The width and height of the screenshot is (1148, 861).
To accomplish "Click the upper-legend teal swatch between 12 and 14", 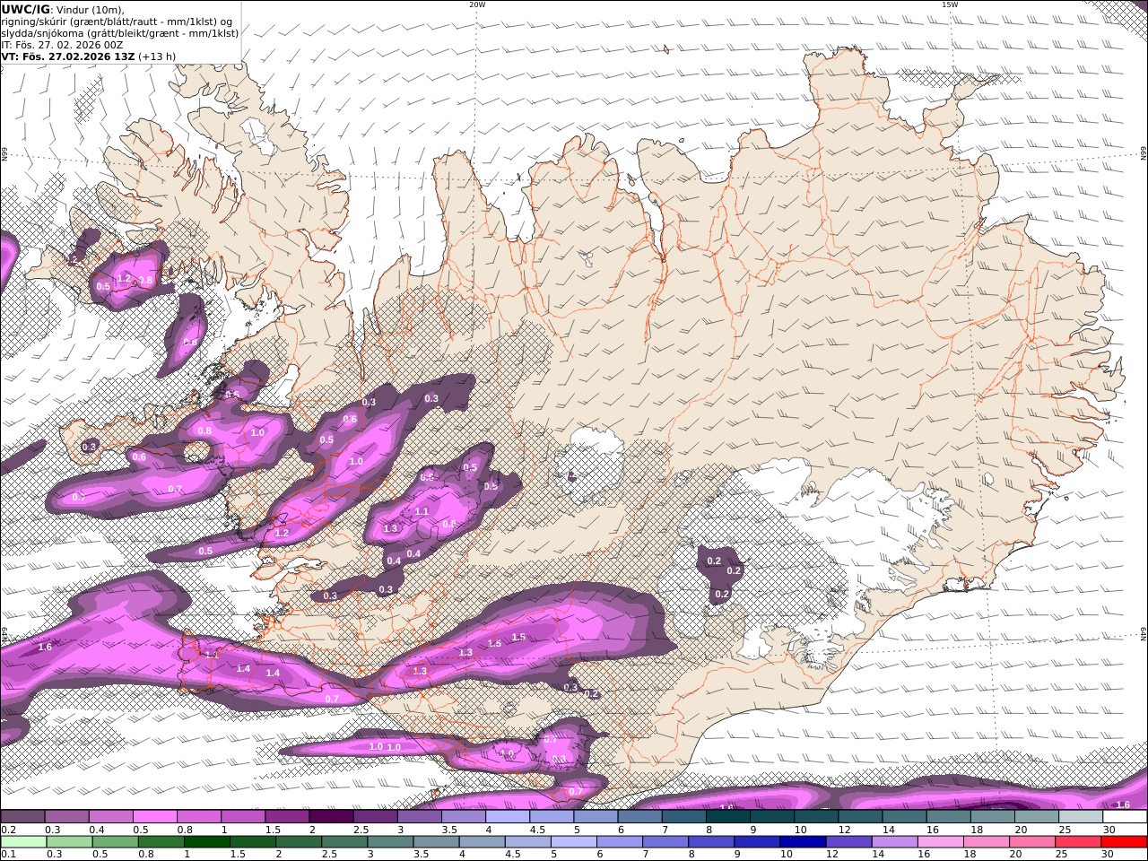I will coord(860,817).
